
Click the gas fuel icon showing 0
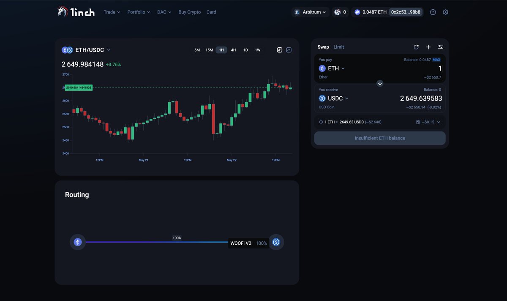[340, 12]
